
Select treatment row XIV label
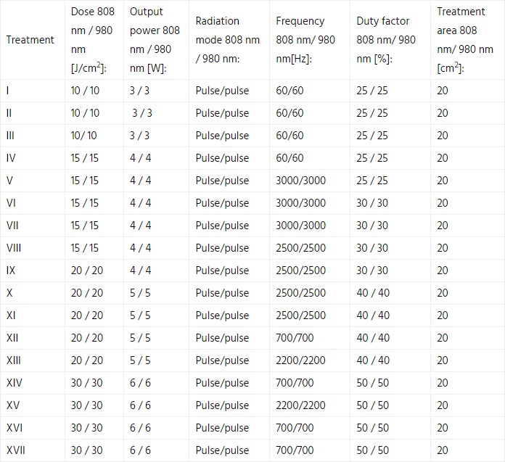point(15,383)
